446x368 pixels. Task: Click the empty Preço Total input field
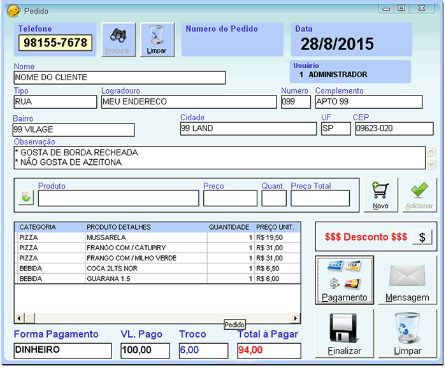pos(320,198)
